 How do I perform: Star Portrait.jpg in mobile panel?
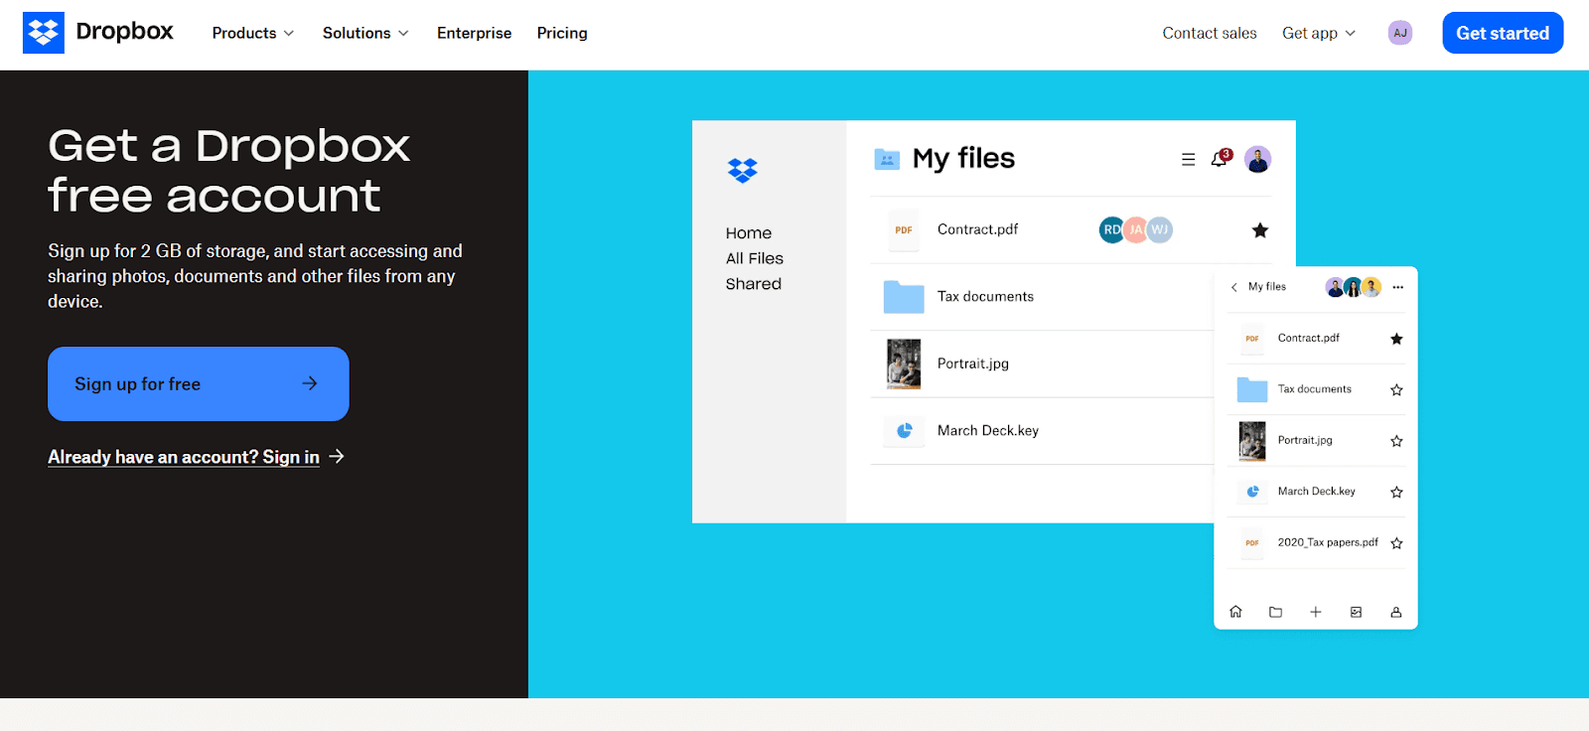click(x=1396, y=441)
